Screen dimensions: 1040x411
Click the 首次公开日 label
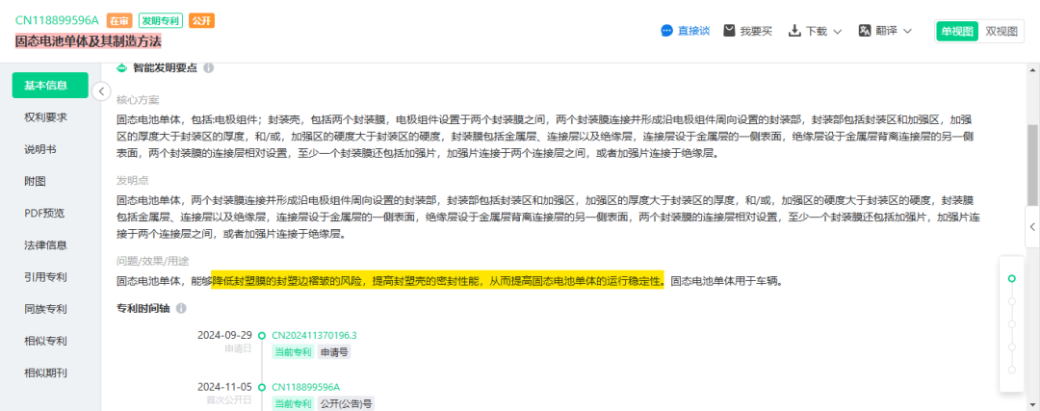point(229,399)
